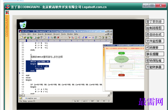The width and height of the screenshot is (168, 110).
Task: Click the folder icon left of complex.pas tab
Action: (x=20, y=98)
